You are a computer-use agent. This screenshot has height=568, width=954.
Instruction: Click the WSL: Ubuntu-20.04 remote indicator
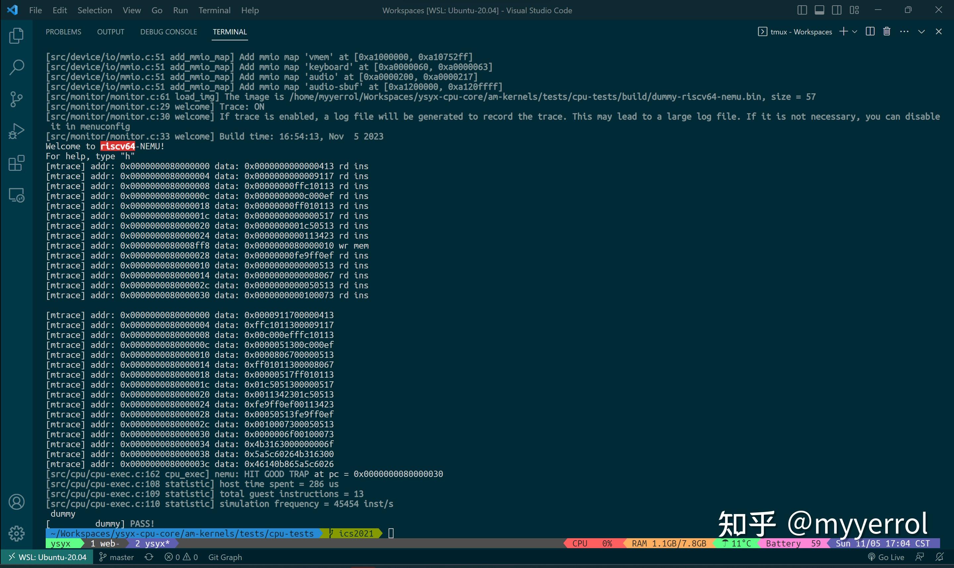(x=47, y=557)
